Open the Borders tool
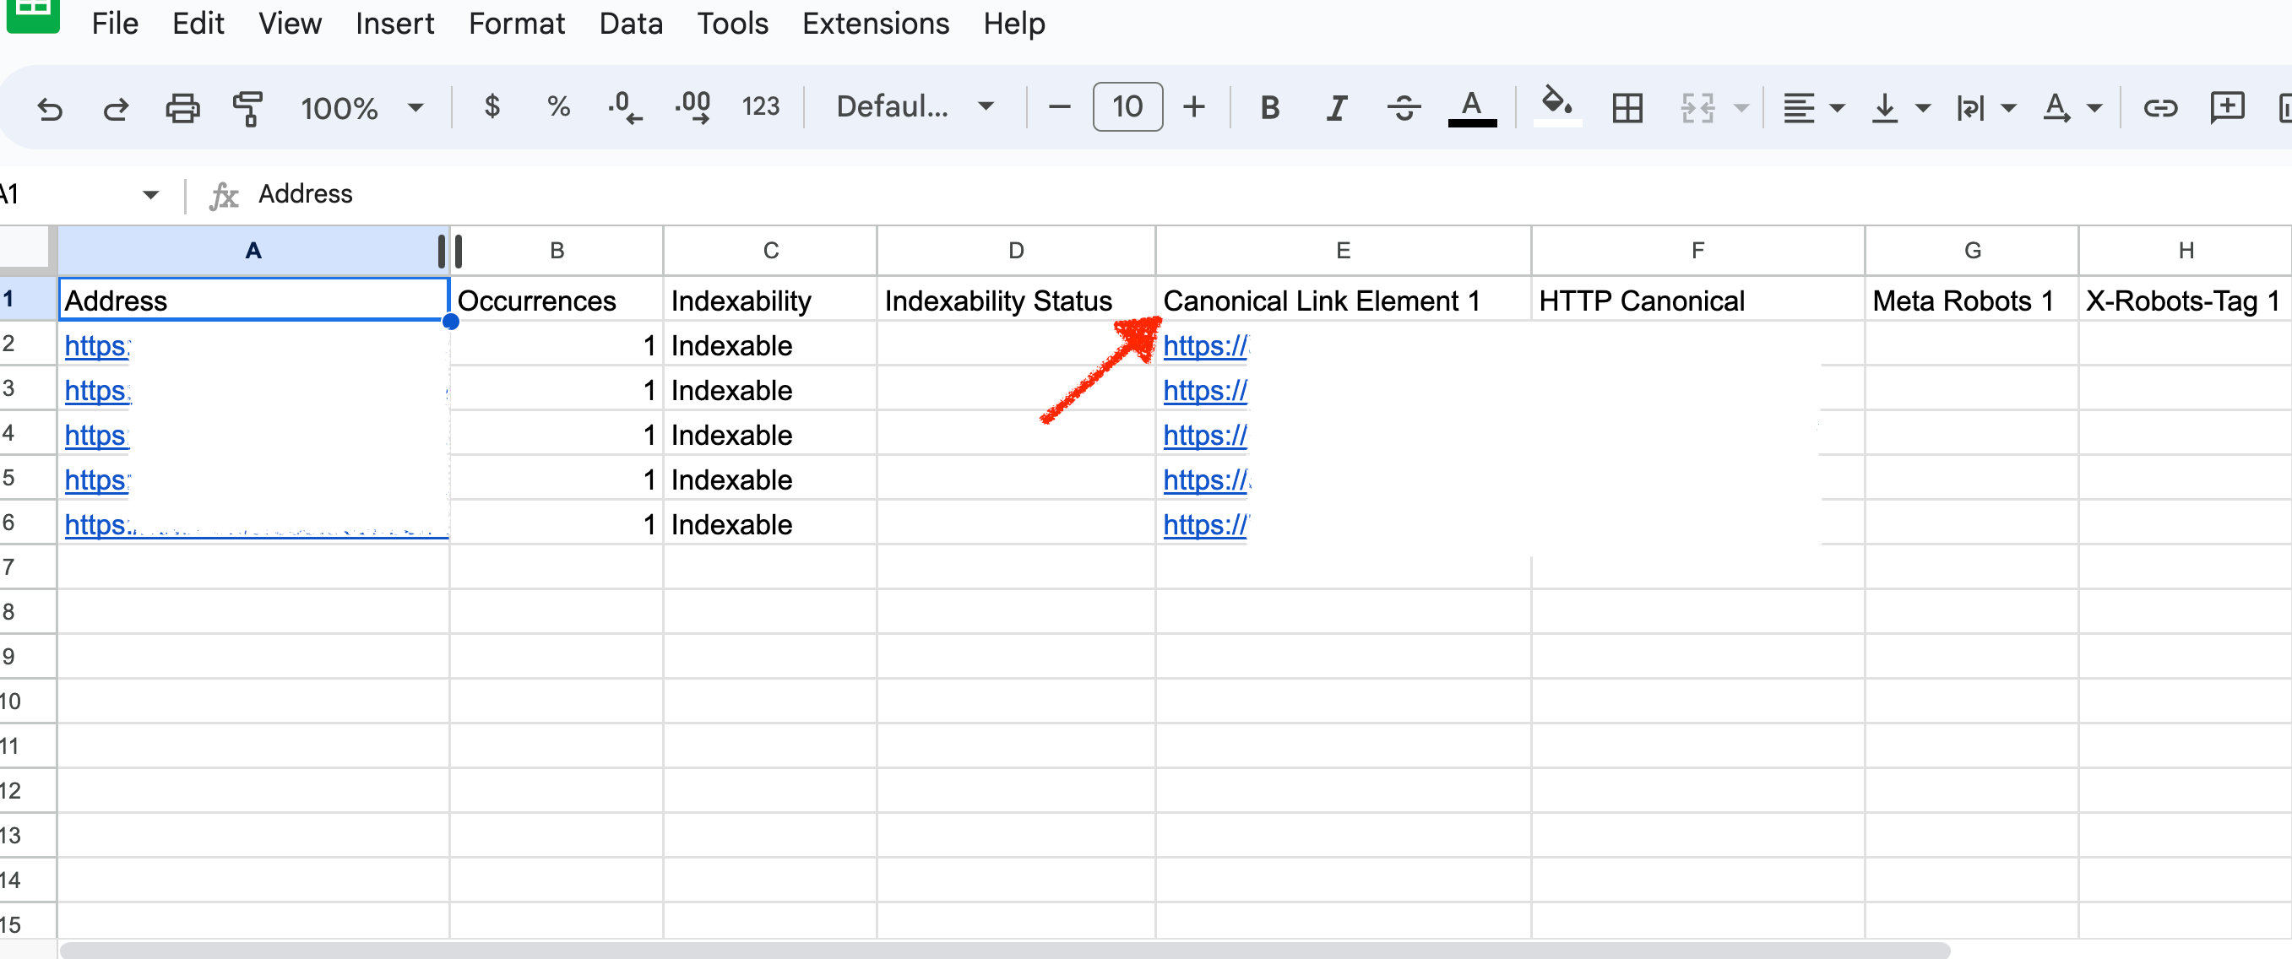This screenshot has height=959, width=2292. (1627, 108)
